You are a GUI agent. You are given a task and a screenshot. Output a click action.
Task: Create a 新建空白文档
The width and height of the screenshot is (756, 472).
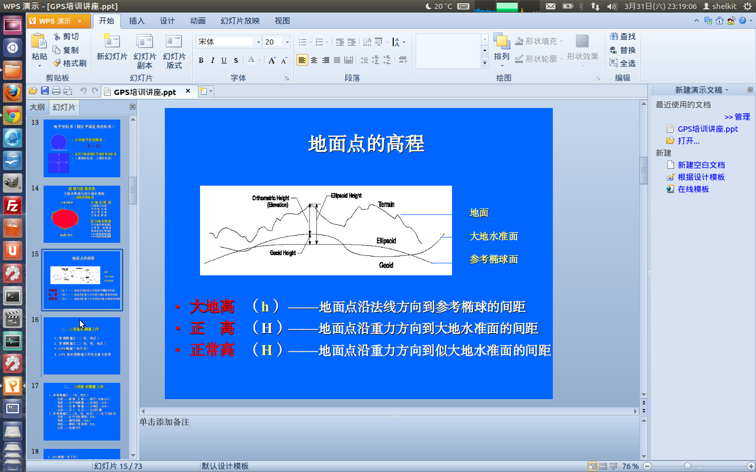pos(701,165)
